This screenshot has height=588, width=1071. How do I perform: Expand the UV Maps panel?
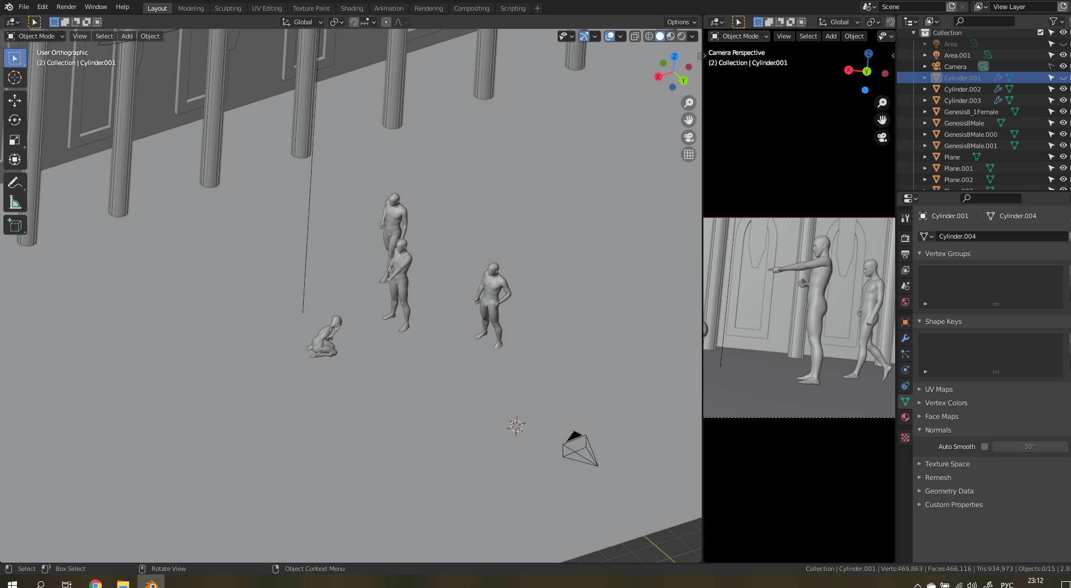[939, 390]
